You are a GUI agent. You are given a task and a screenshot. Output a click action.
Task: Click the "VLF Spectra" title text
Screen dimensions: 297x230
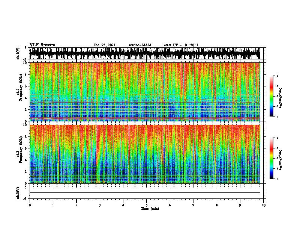click(42, 45)
